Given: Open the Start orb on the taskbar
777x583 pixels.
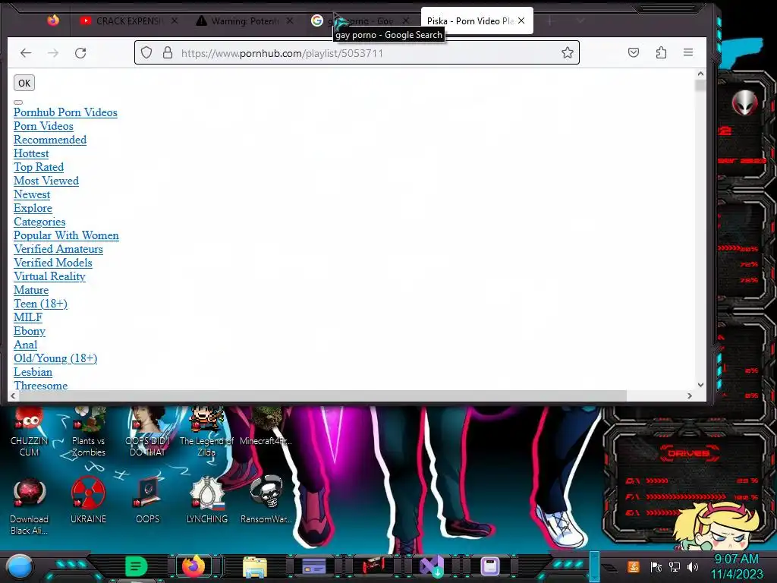Looking at the screenshot, I should coord(20,566).
